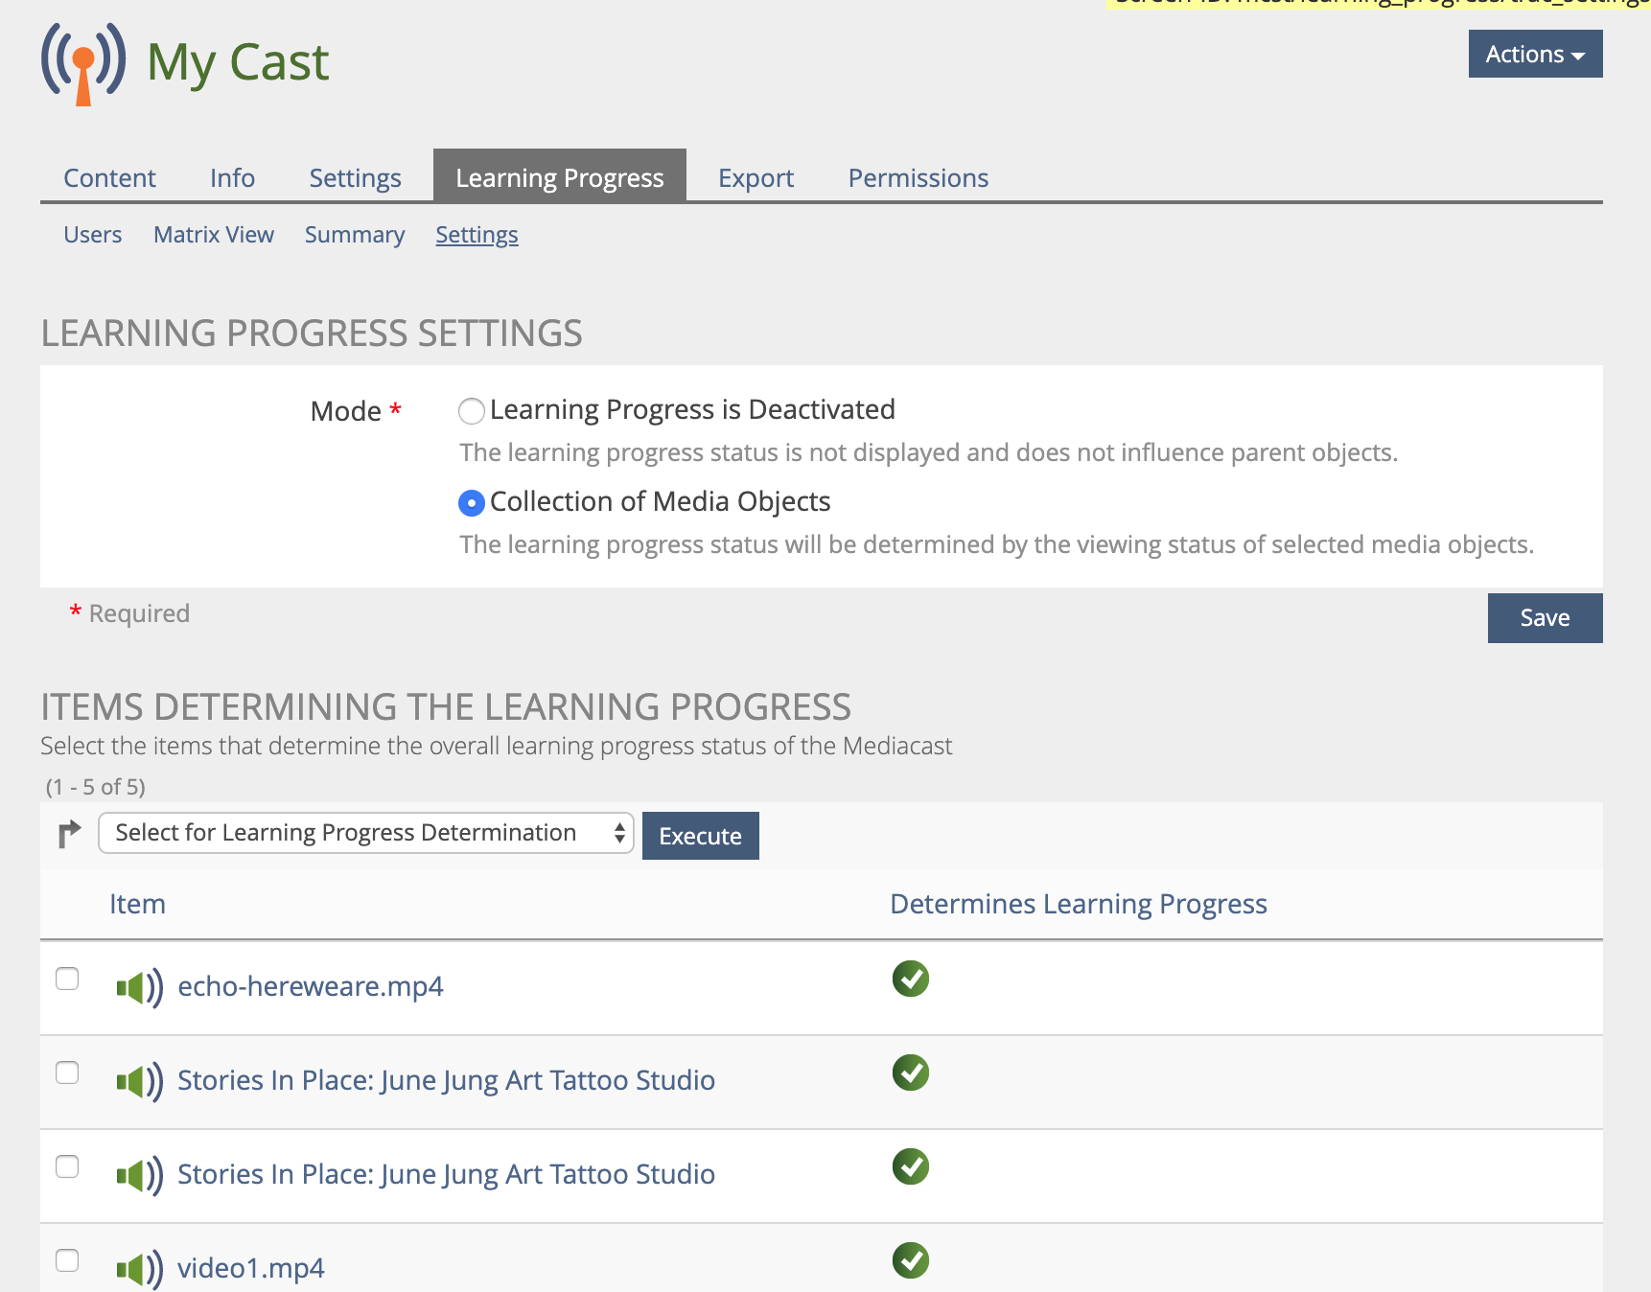Go to the Export tab
1651x1292 pixels.
756,178
